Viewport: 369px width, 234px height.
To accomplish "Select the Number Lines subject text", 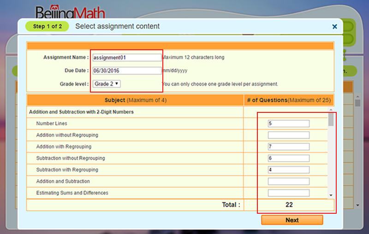I will (x=52, y=123).
